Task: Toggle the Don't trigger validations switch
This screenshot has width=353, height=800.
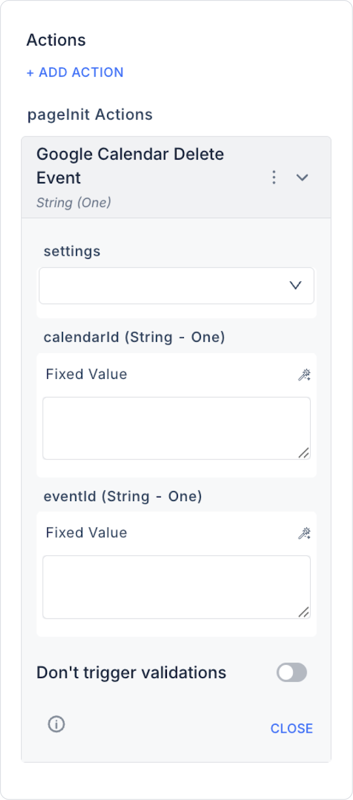Action: pos(291,672)
